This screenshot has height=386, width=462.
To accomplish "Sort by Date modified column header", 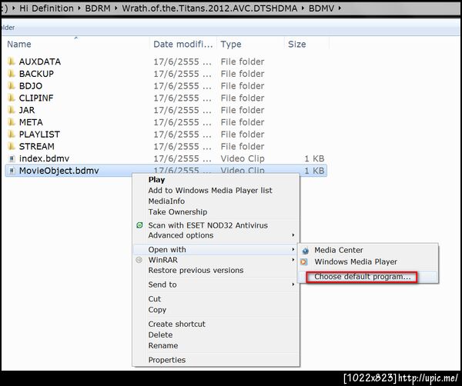I will pos(183,44).
